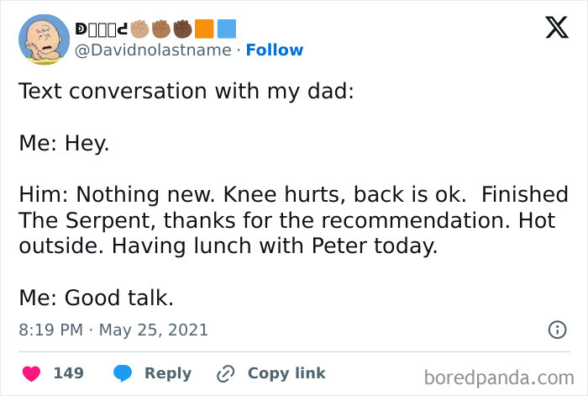Click the X logo icon

coord(551,29)
